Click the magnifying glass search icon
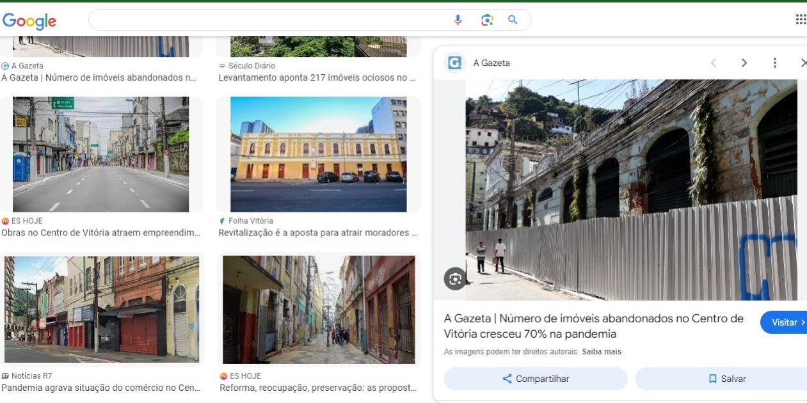The image size is (807, 403). (513, 20)
